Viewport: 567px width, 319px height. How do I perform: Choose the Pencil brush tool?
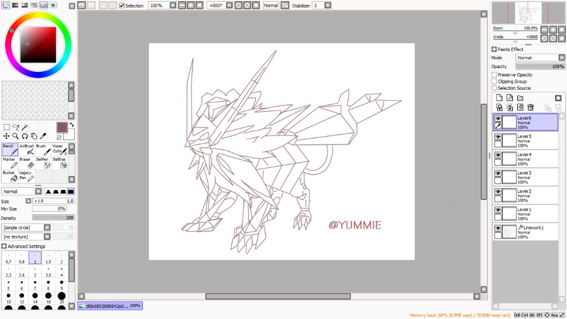tap(10, 150)
